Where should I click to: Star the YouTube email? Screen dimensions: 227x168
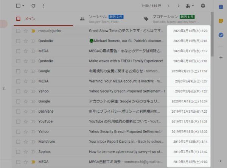[x=26, y=121]
